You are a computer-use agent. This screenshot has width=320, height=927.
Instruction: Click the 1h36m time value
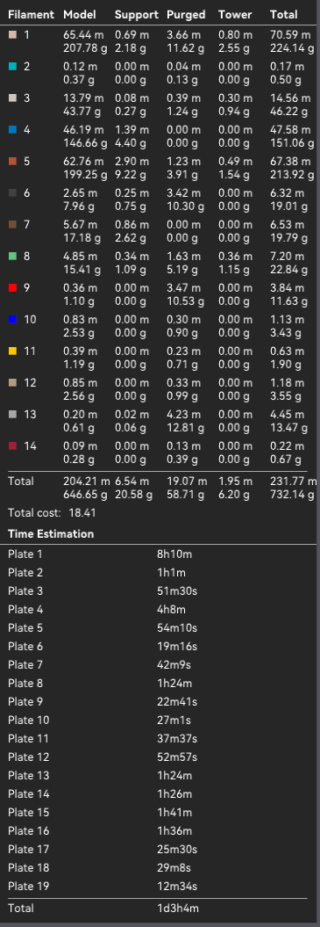coord(174,831)
